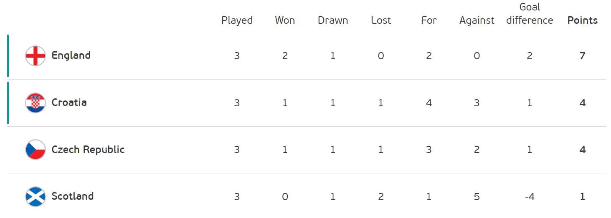Click Croatia's goals for value 4
611x218 pixels.
429,103
